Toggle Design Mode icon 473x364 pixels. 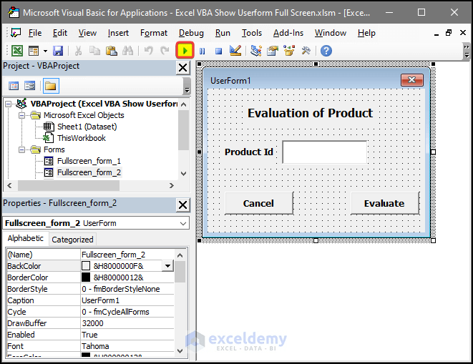pyautogui.click(x=235, y=51)
